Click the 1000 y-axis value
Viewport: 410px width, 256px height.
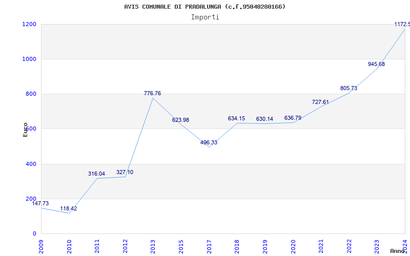pyautogui.click(x=29, y=59)
